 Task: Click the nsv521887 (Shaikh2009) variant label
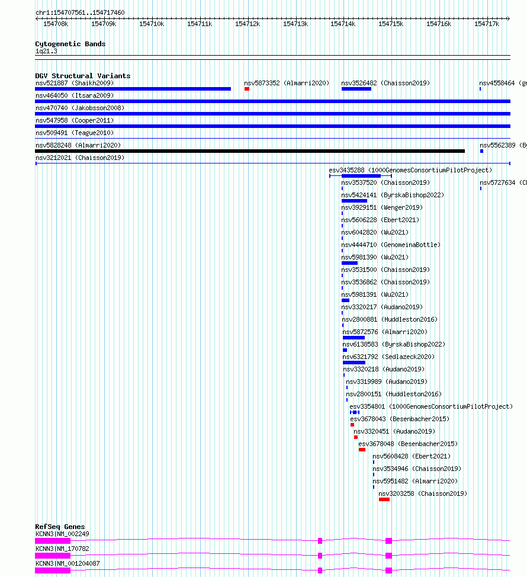tap(75, 83)
